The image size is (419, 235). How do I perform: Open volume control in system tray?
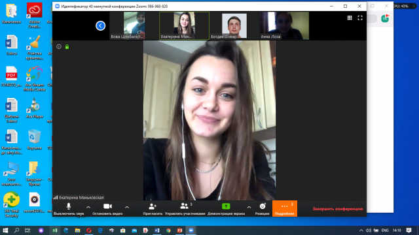coord(369,230)
